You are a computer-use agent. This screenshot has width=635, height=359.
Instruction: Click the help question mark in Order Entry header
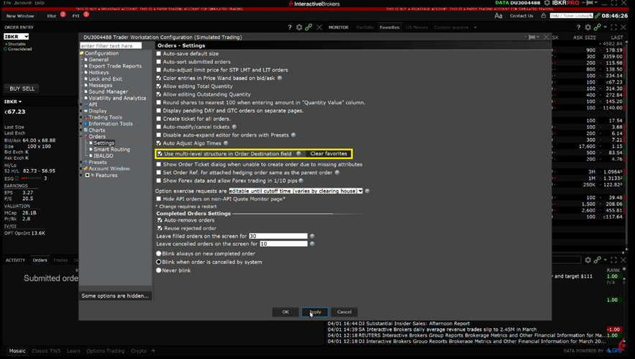[290, 27]
